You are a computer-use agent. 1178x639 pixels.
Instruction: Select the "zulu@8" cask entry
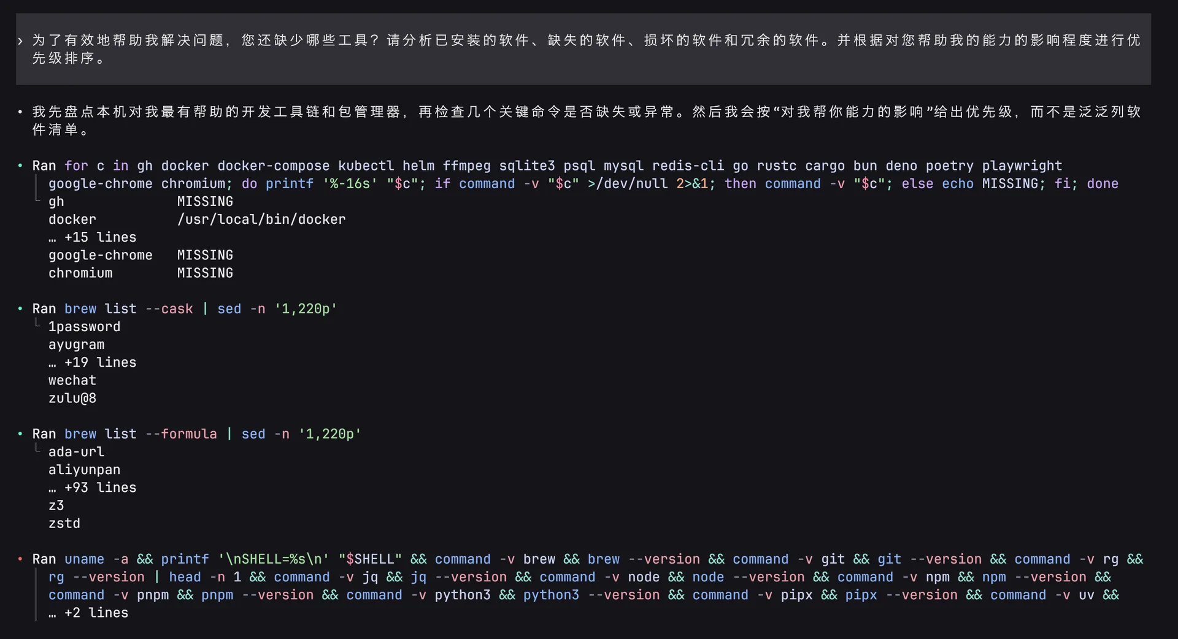click(x=72, y=398)
